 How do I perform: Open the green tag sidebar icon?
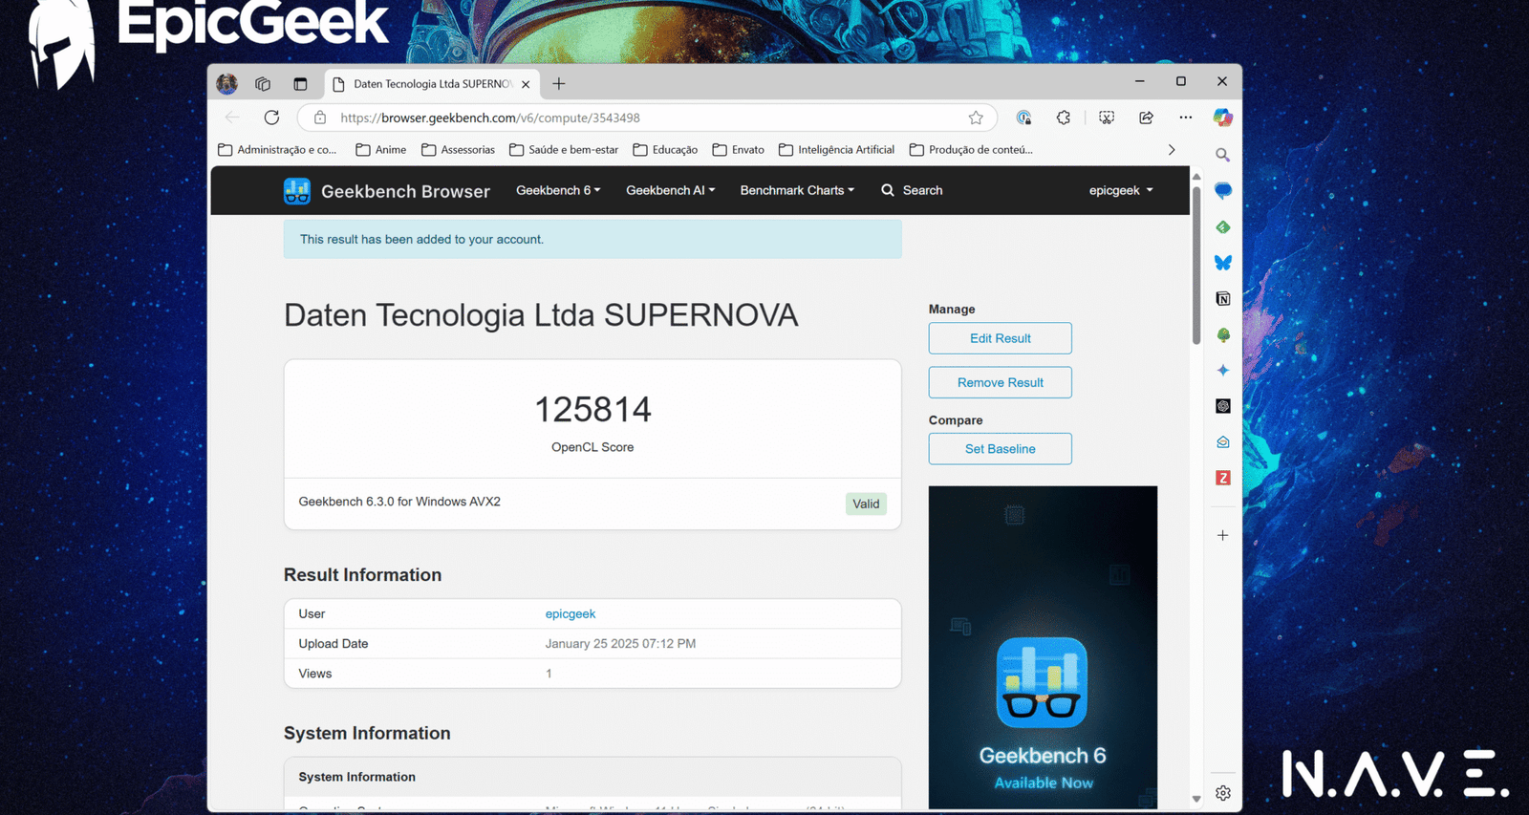pos(1223,226)
